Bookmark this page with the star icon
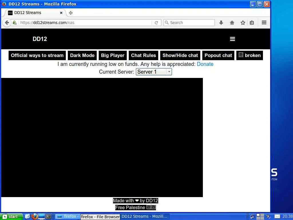Viewport: 293px width, 220px height. (x=243, y=23)
